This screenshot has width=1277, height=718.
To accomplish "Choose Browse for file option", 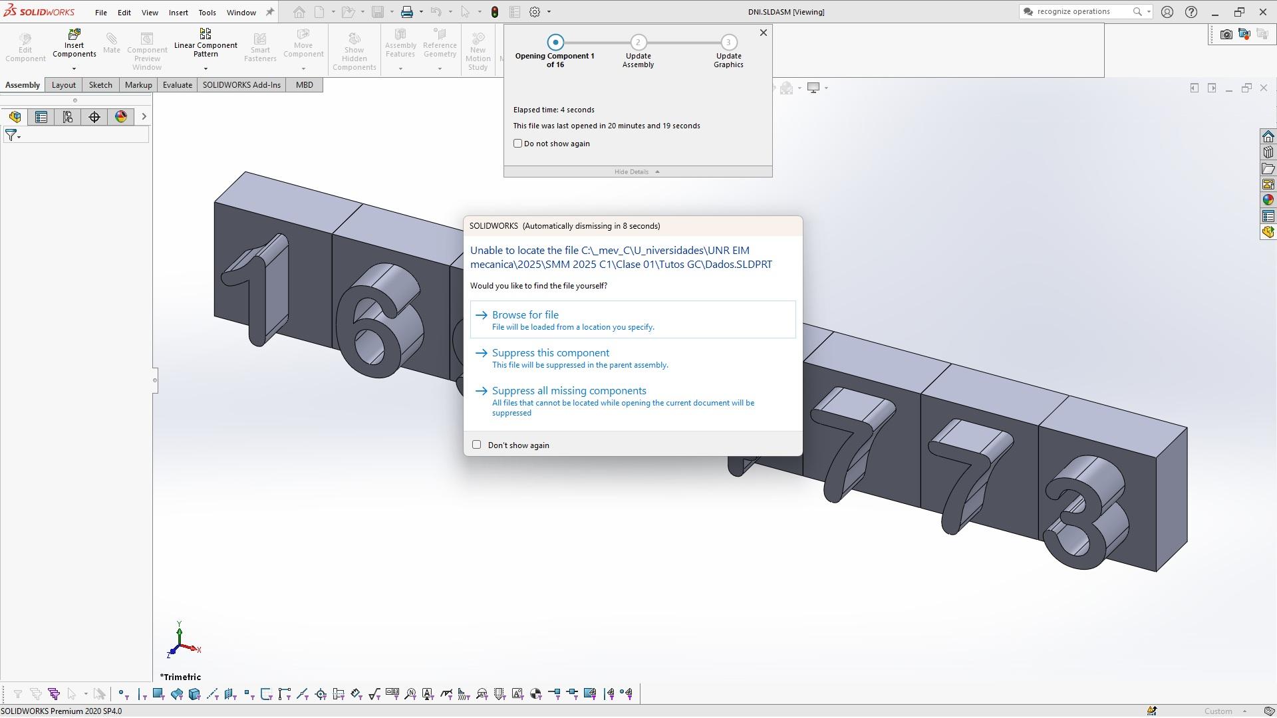I will [633, 320].
